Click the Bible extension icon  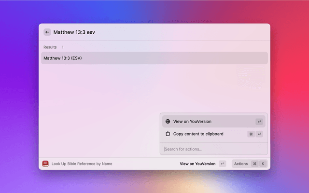[x=45, y=164]
